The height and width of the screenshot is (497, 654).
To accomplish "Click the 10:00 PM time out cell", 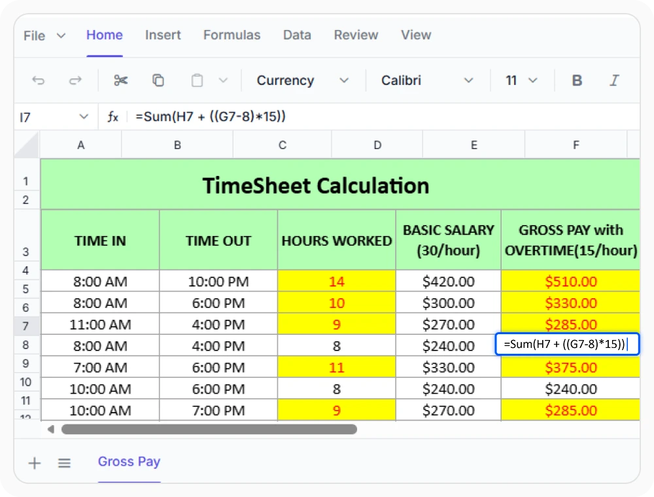I will point(218,281).
